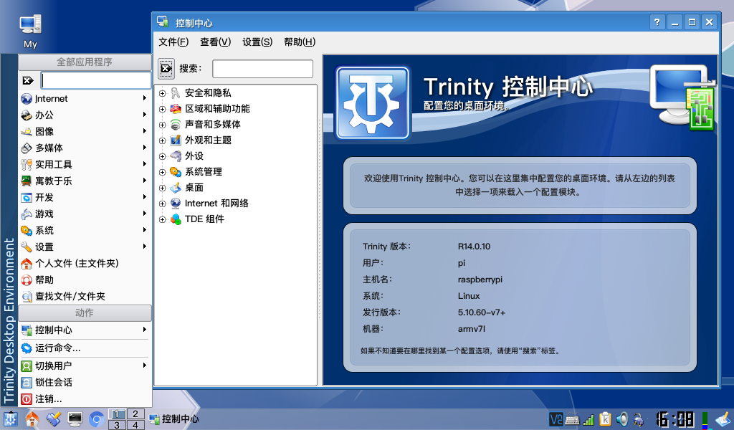
Task: Open 控制中心 entry in the start menu
Action: coord(85,330)
